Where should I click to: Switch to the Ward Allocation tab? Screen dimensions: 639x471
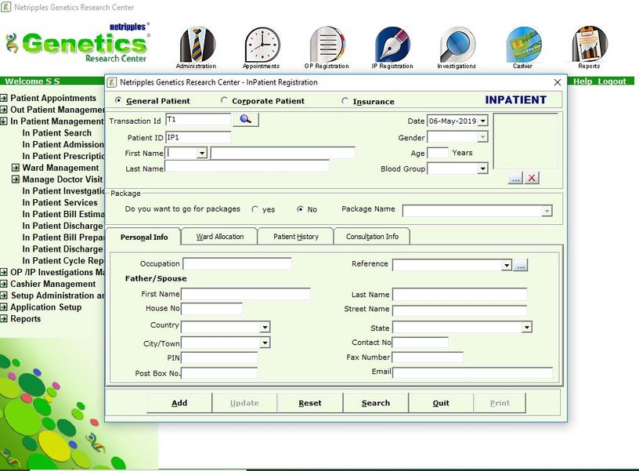(219, 237)
